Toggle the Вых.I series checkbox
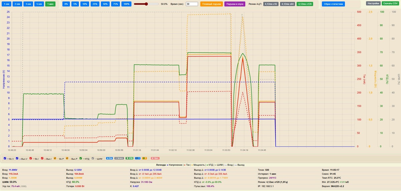The height and width of the screenshot is (191, 401). [x=42, y=158]
